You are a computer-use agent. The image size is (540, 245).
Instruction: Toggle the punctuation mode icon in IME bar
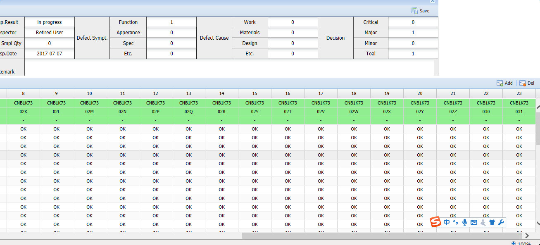456,222
